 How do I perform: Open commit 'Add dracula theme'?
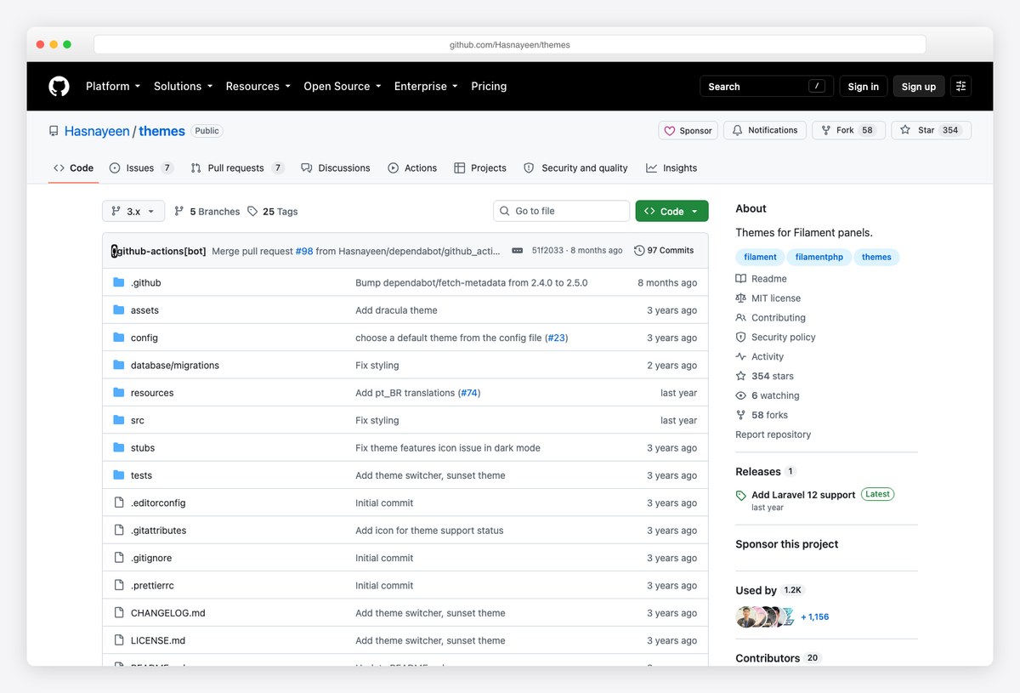pyautogui.click(x=396, y=310)
